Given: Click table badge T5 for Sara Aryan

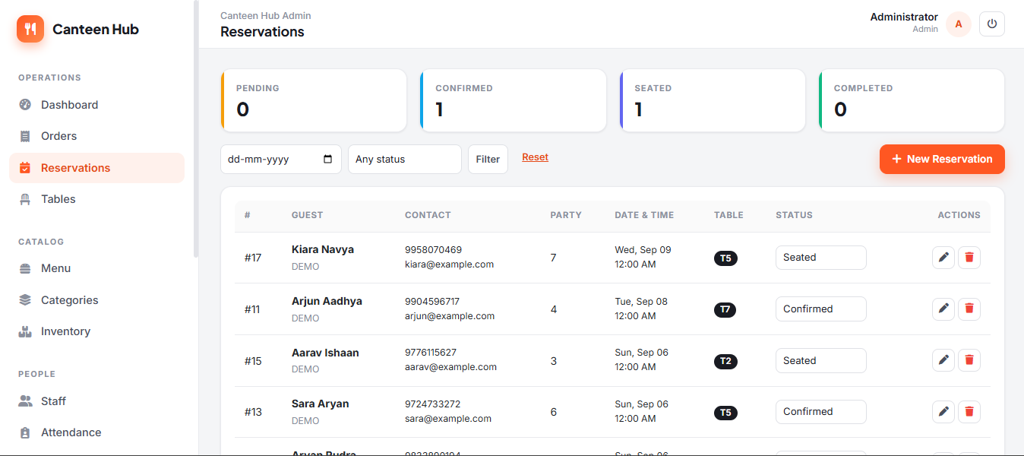Looking at the screenshot, I should (x=725, y=413).
